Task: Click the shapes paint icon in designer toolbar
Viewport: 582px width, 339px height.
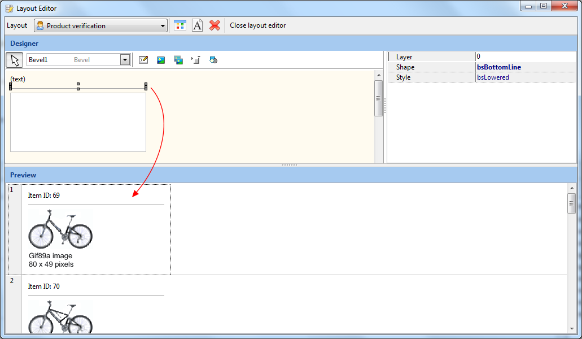Action: (213, 60)
